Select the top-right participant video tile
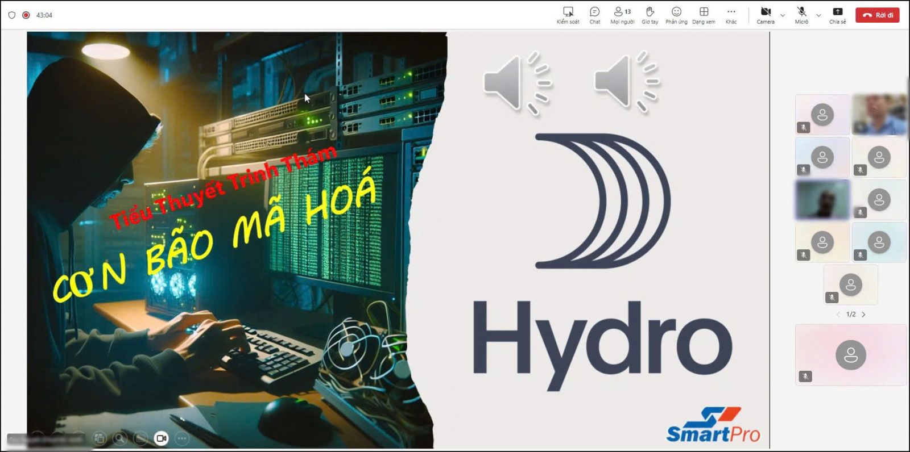The width and height of the screenshot is (910, 452). click(x=879, y=115)
